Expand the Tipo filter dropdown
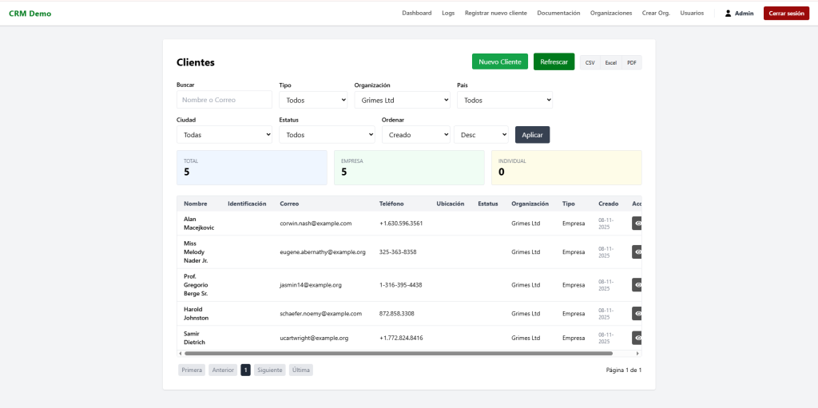 tap(313, 101)
